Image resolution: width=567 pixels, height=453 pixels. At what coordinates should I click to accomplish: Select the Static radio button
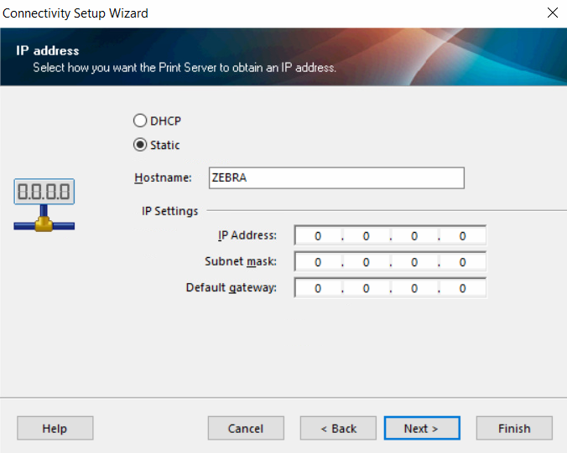141,145
